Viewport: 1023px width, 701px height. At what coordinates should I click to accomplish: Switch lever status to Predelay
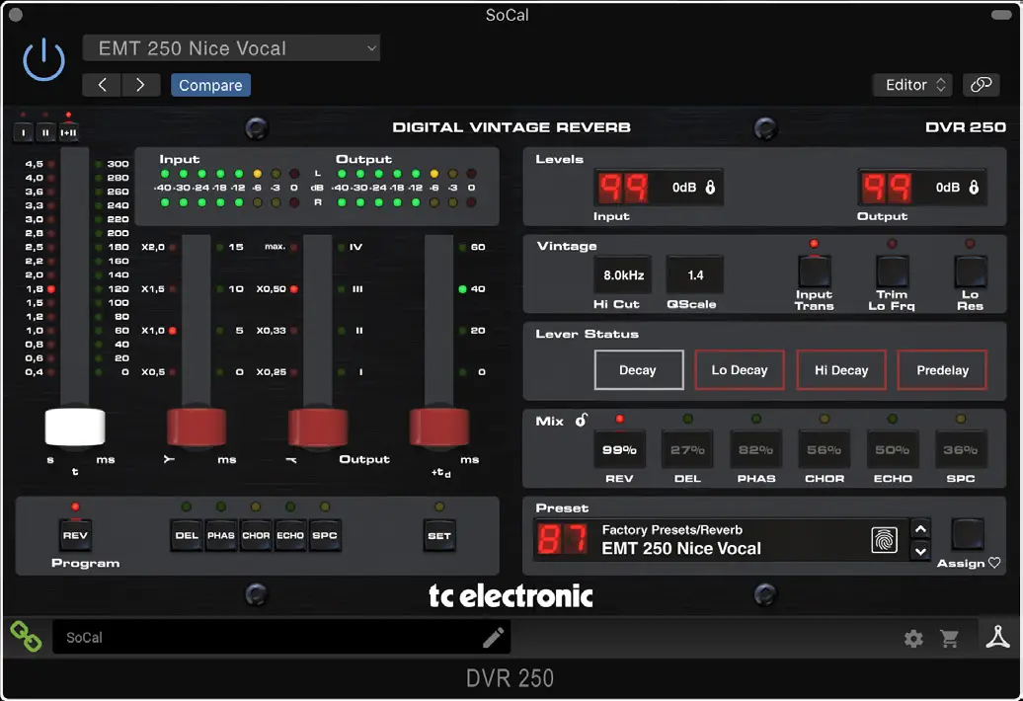click(x=942, y=369)
